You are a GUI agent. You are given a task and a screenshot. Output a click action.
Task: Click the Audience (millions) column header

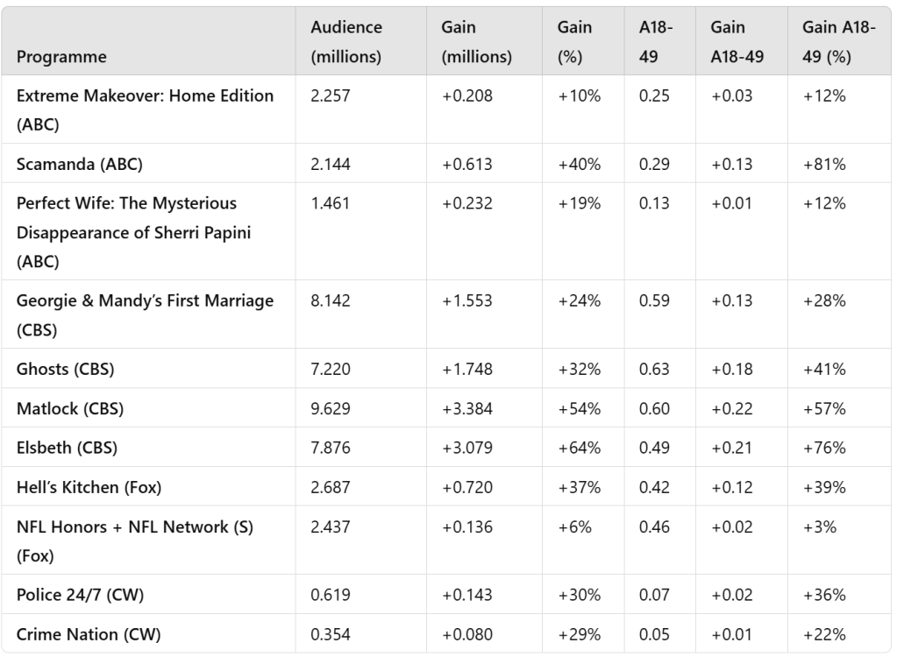(346, 42)
